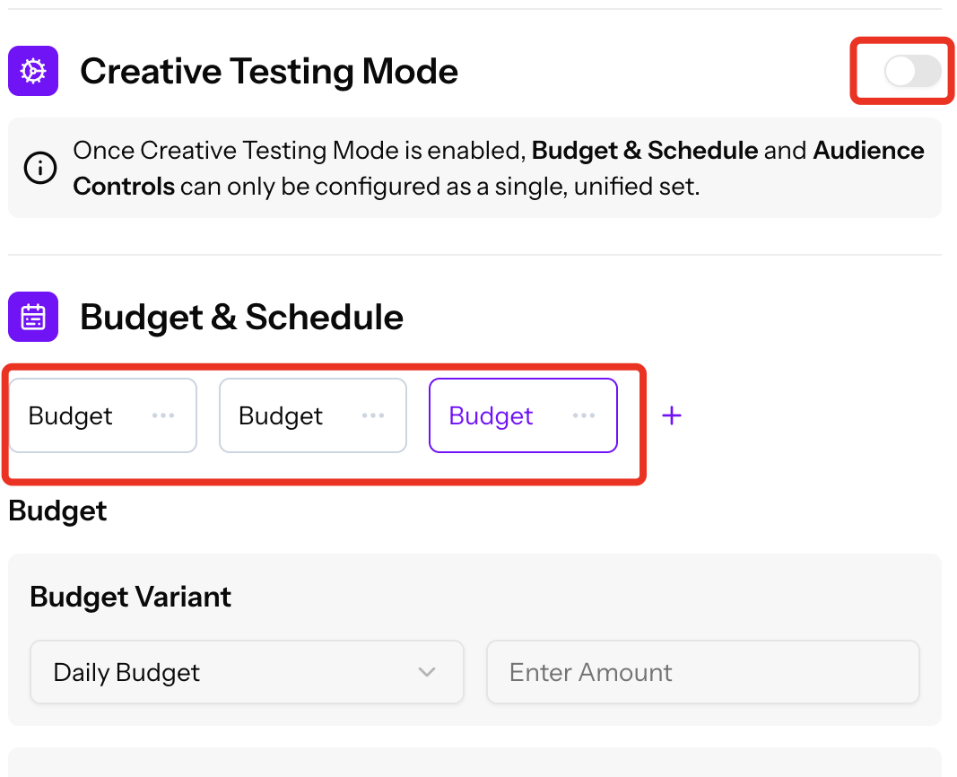Click the chevron inside the Daily Budget selector
This screenshot has width=957, height=777.
[x=427, y=671]
